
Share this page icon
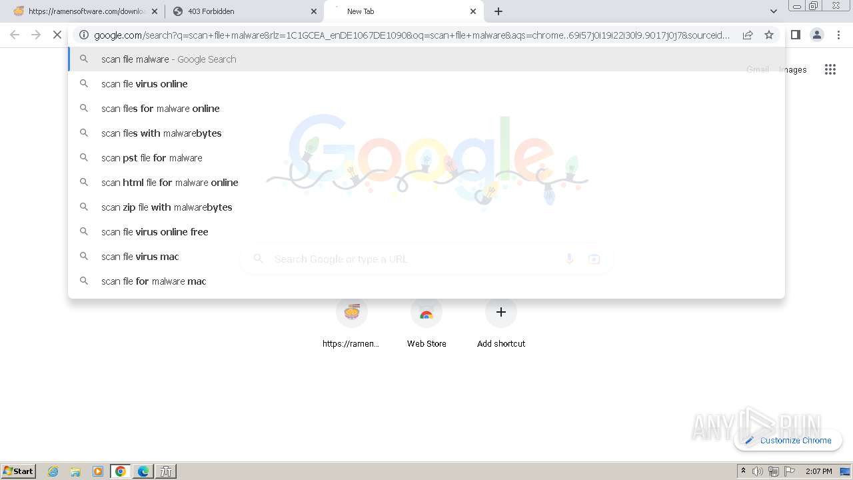click(x=748, y=35)
